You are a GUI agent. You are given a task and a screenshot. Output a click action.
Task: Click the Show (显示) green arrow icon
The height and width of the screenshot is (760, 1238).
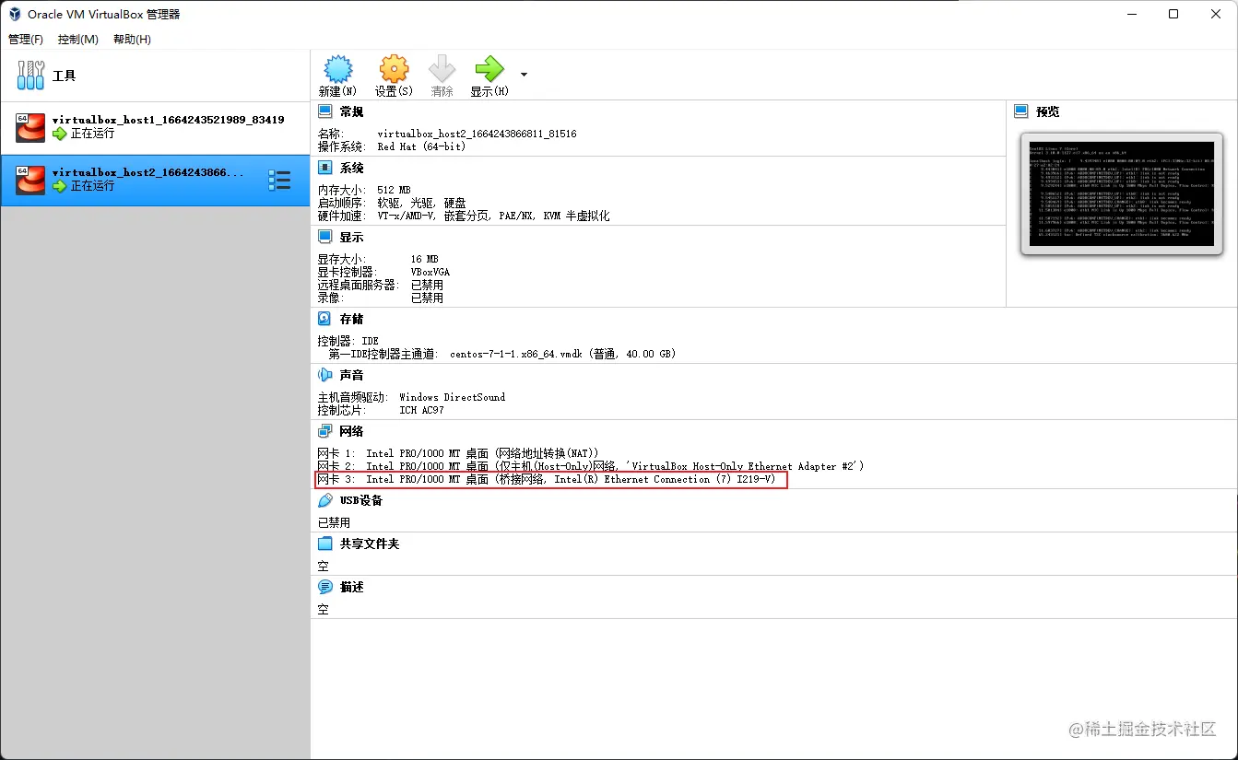[x=489, y=69]
